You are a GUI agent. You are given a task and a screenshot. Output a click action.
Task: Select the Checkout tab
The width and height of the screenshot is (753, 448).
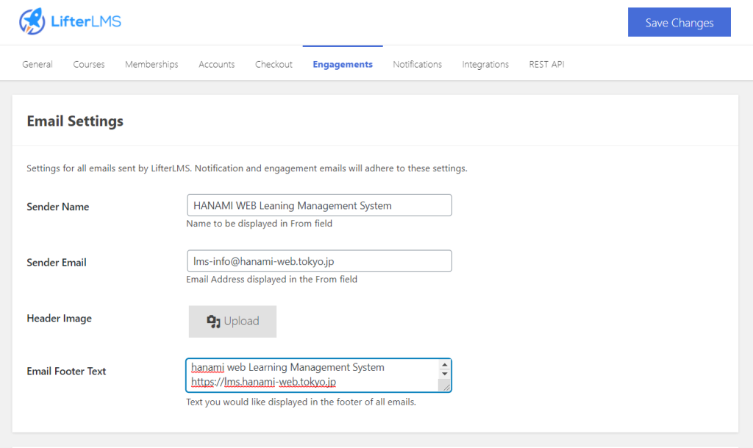(274, 64)
